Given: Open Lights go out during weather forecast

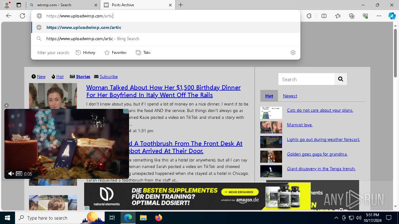Looking at the screenshot, I should [323, 139].
